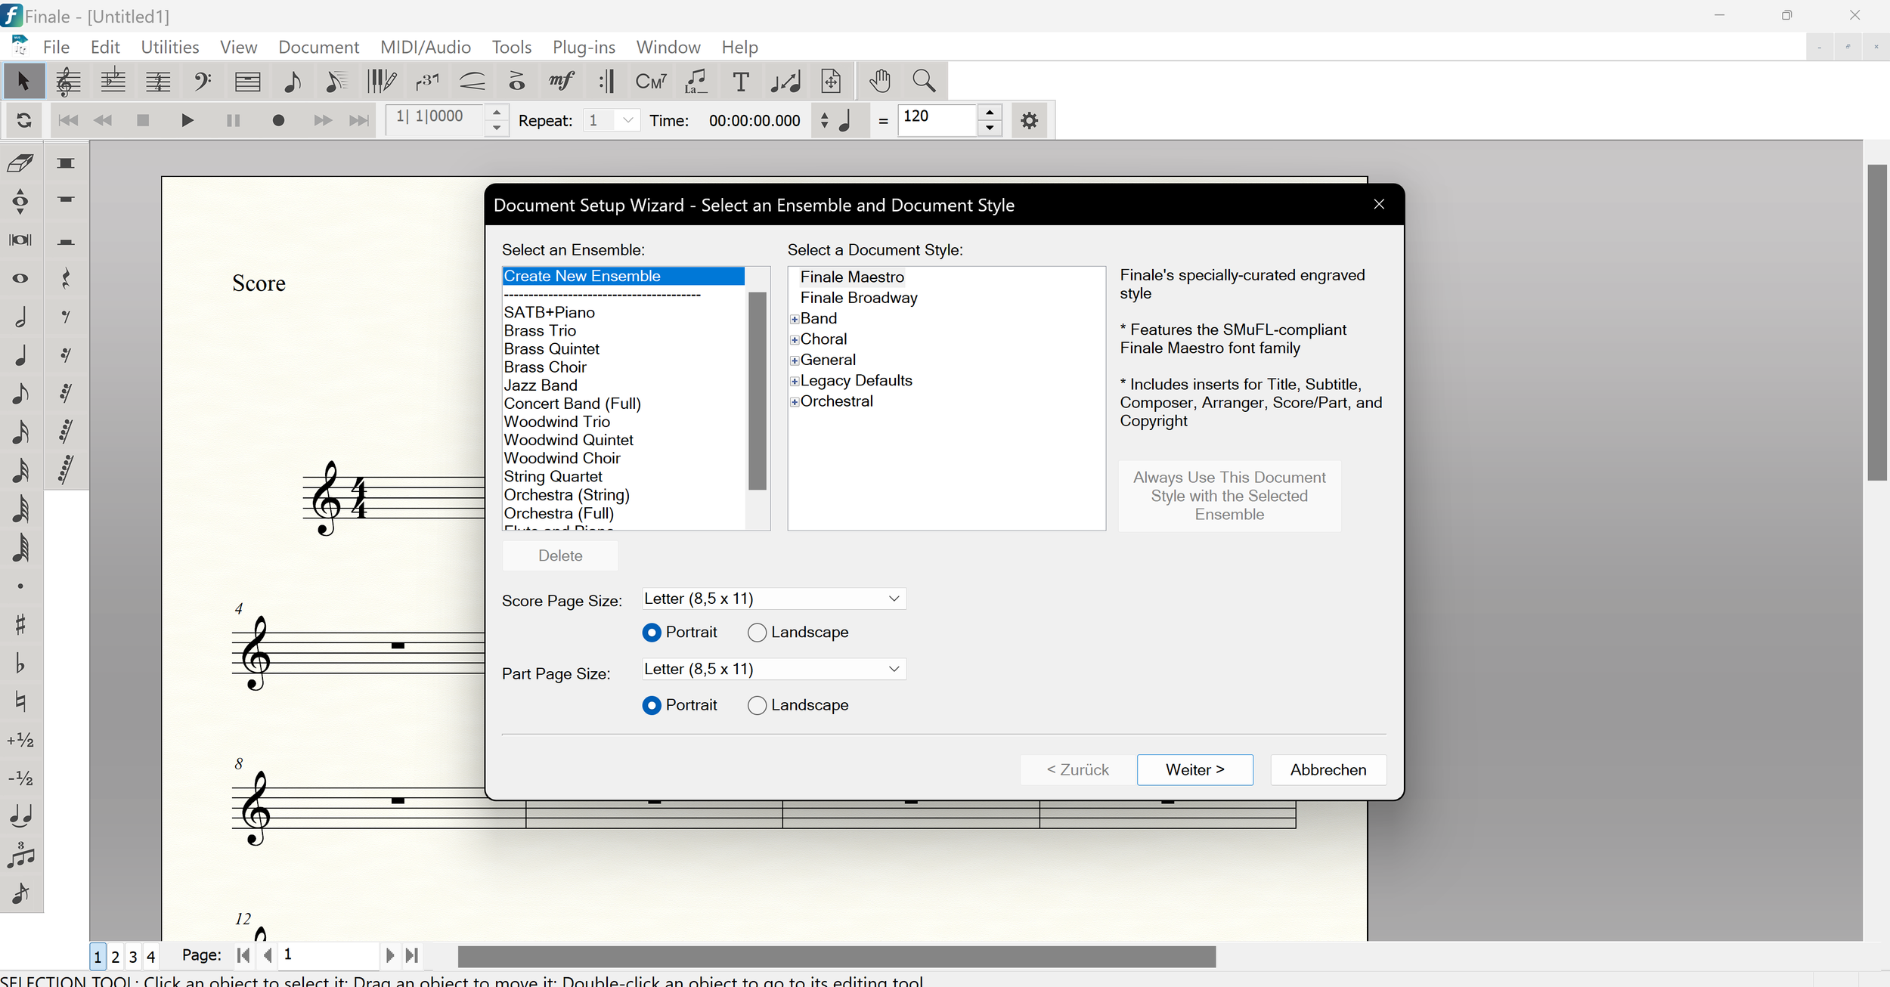Select Portrait for Part Page Size
The image size is (1890, 987).
652,705
